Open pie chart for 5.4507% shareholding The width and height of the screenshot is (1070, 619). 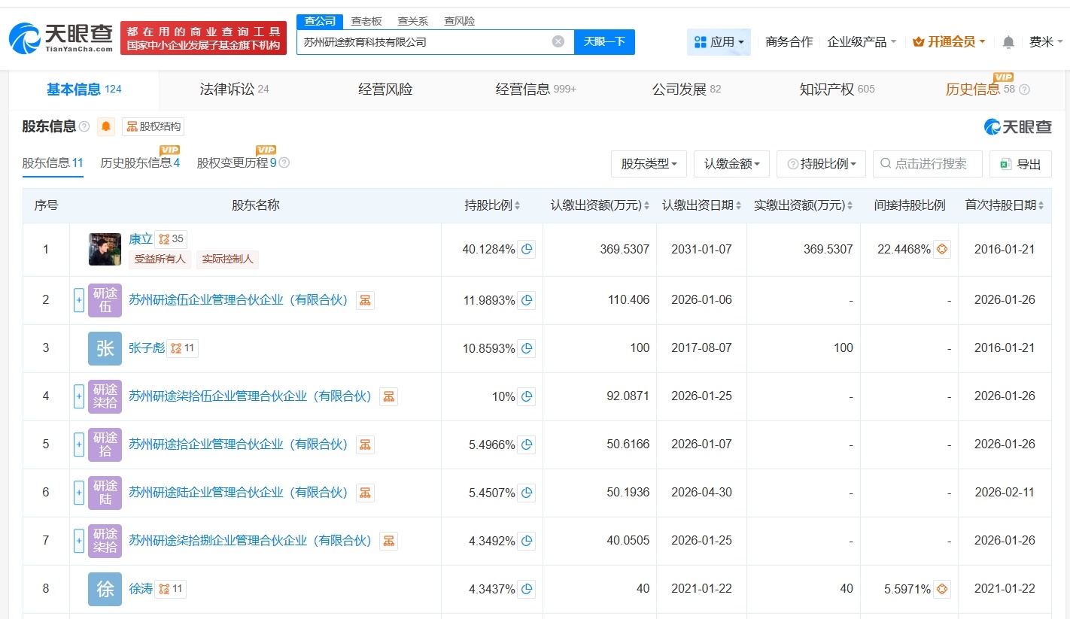527,493
